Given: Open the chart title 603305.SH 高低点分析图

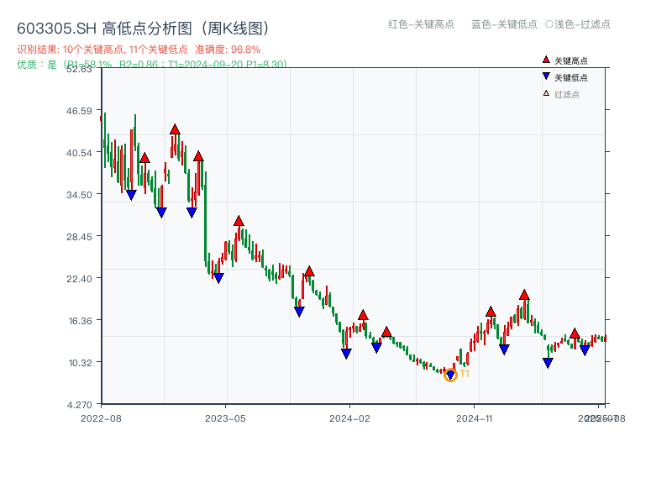Looking at the screenshot, I should click(x=143, y=27).
